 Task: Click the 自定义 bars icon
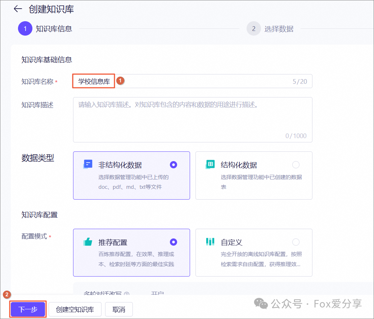point(210,242)
